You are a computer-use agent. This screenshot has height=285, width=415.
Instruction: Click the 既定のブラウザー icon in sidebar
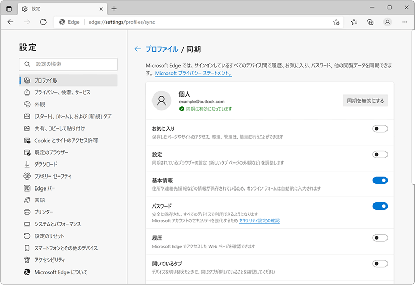(27, 152)
